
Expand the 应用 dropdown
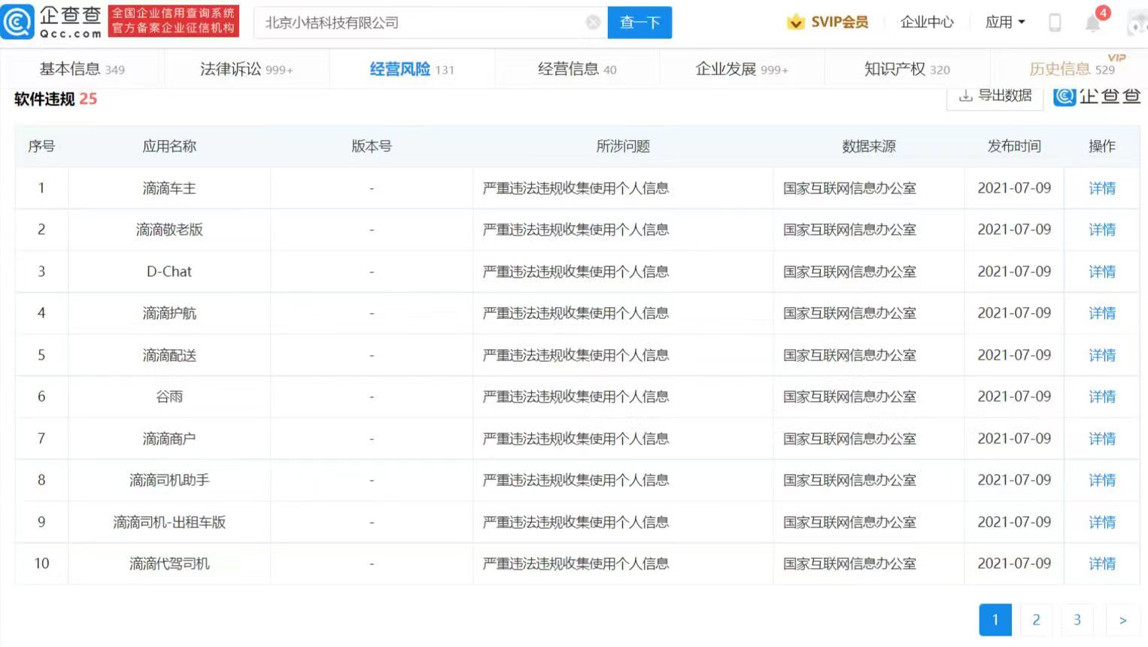tap(1005, 23)
